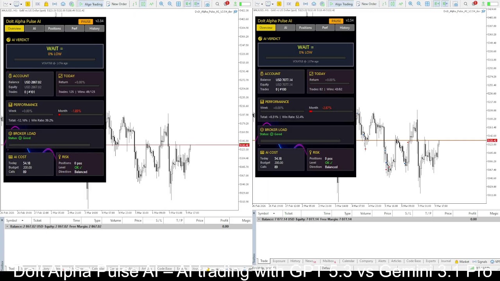Viewport: 500px width, 281px height.
Task: Click the confidence bar under WAIT in left panel
Action: pos(55,60)
